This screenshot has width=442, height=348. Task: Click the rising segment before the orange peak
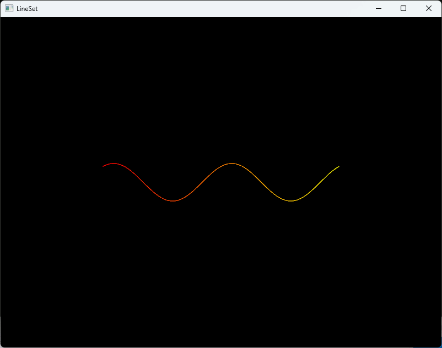[x=202, y=182]
